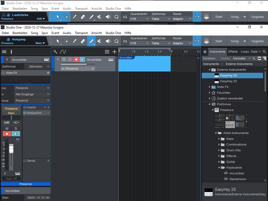Image resolution: width=268 pixels, height=201 pixels.
Task: Click the wrench icon in the browser sort row
Action: click(x=254, y=58)
